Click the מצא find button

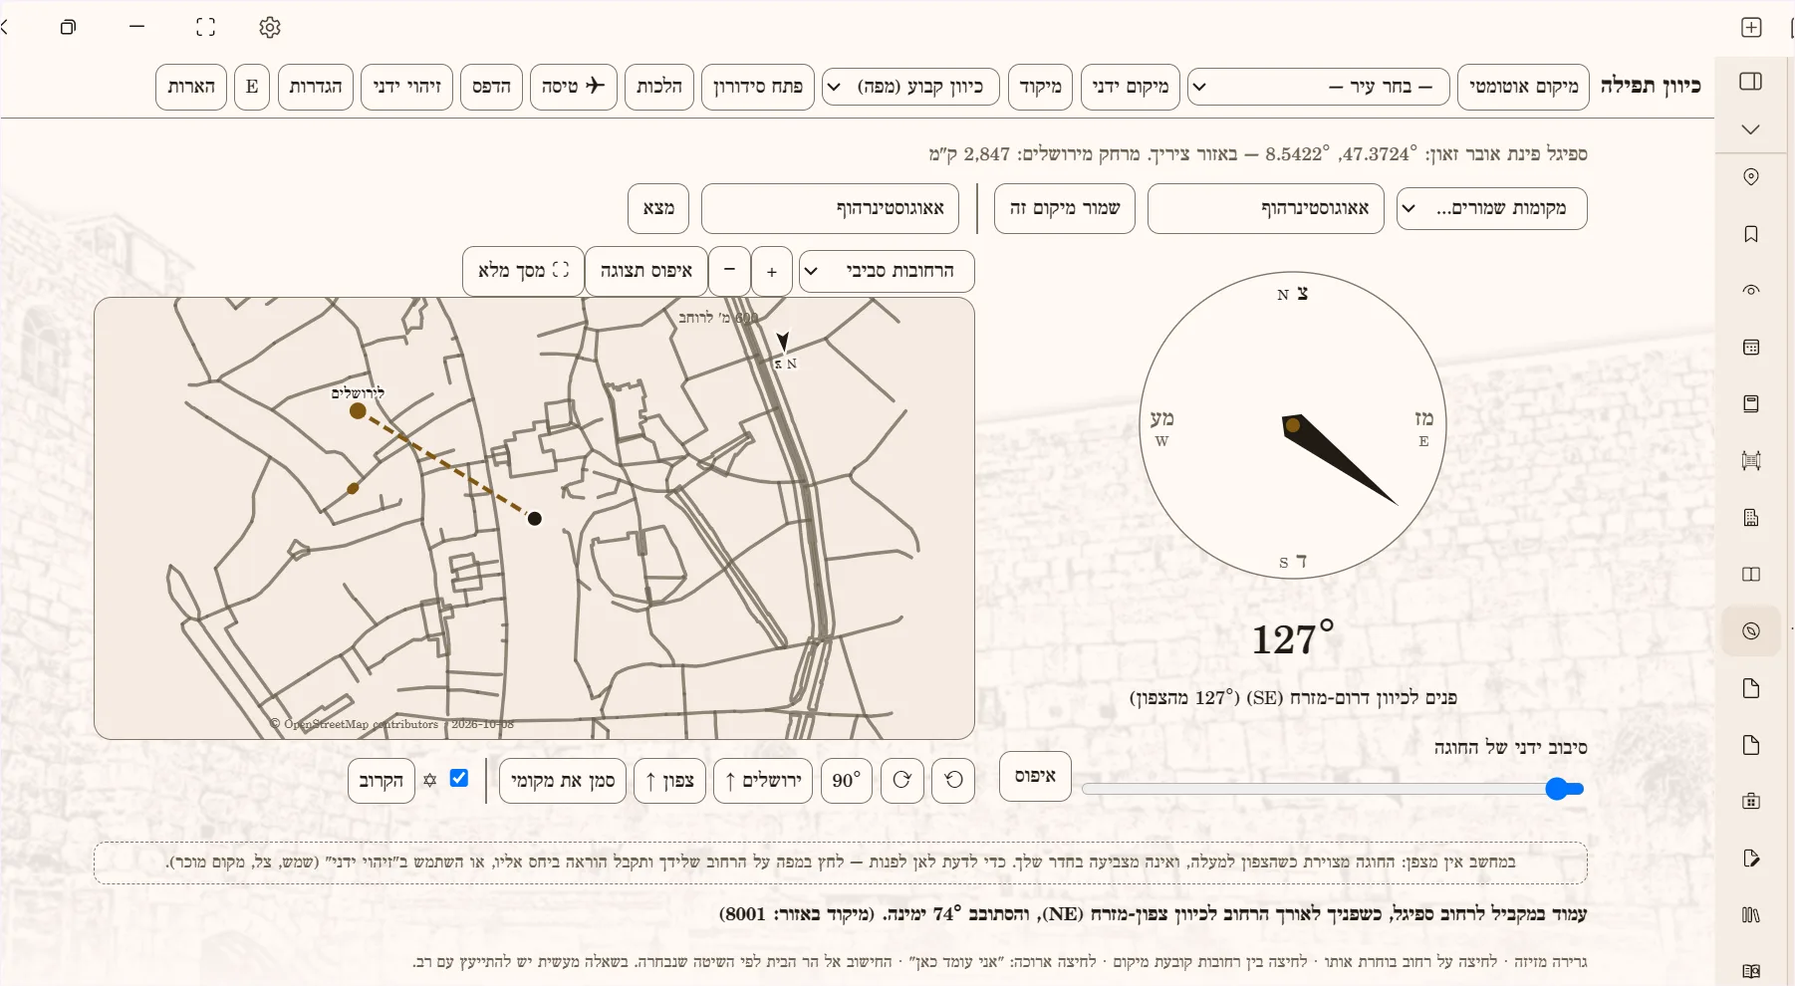point(658,208)
